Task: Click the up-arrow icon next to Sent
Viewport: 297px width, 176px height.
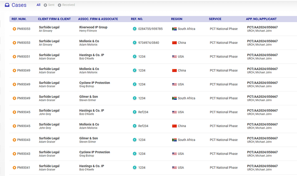Action: point(45,5)
